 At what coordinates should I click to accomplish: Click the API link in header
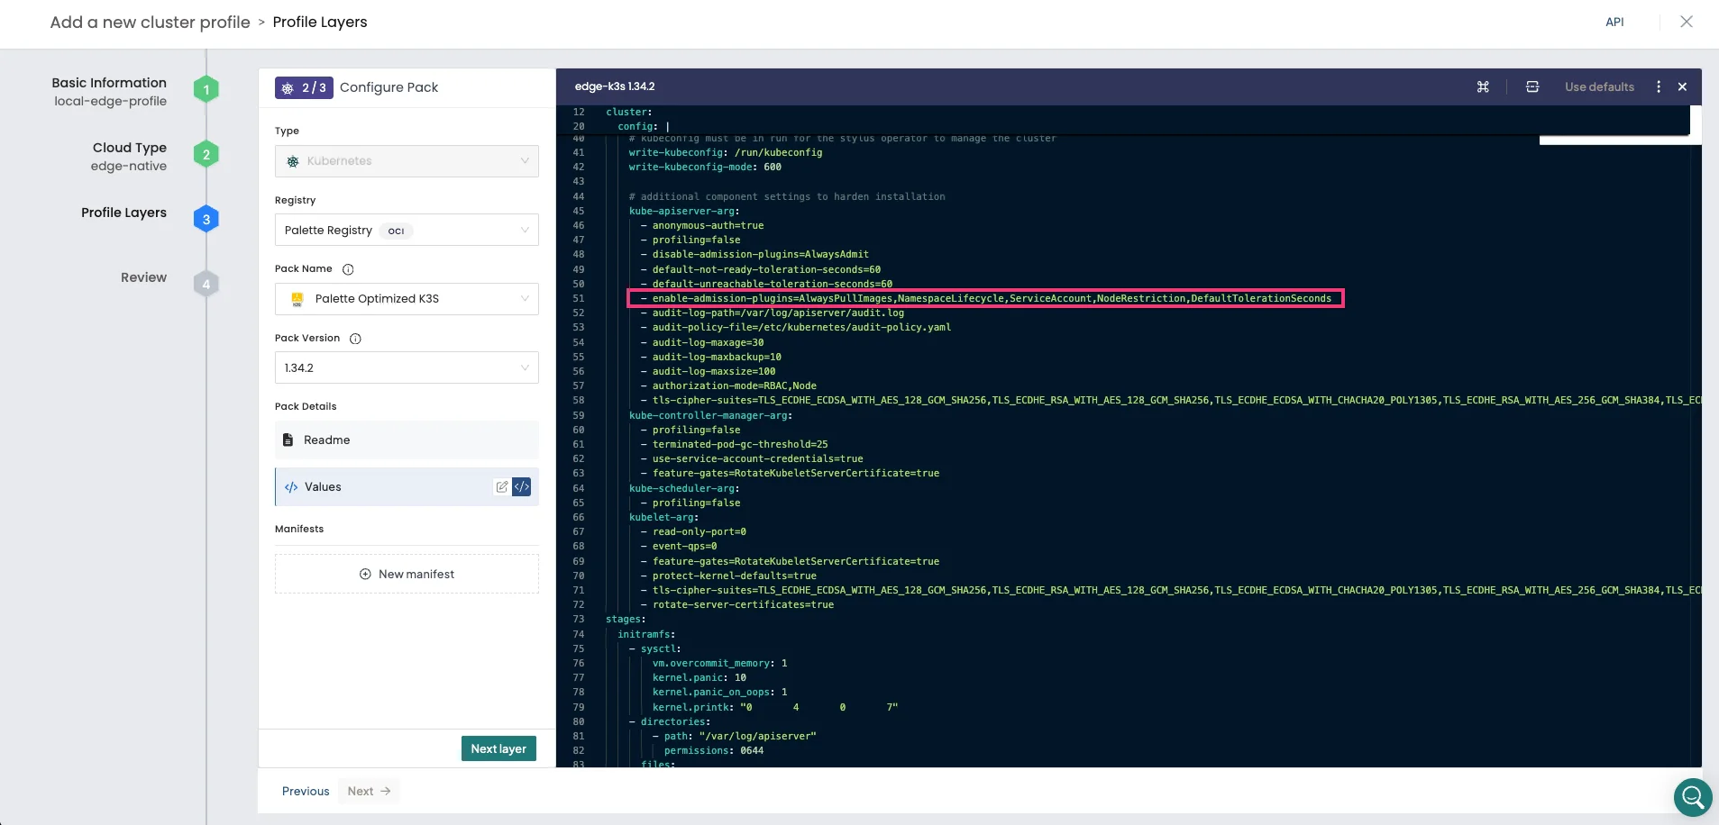click(x=1614, y=23)
